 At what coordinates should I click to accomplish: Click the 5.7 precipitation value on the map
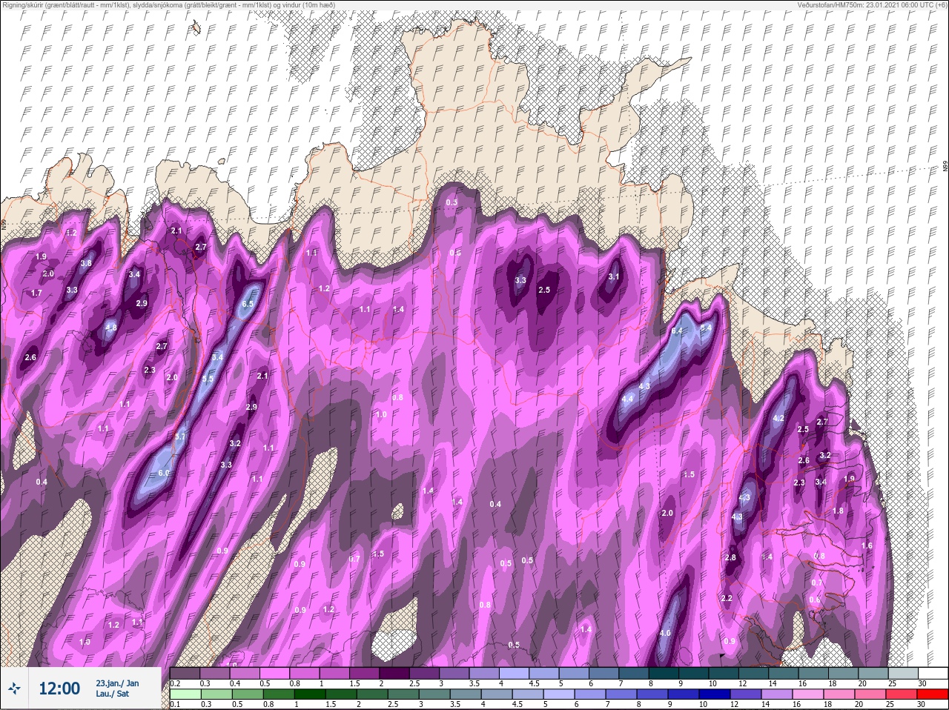pyautogui.click(x=179, y=437)
